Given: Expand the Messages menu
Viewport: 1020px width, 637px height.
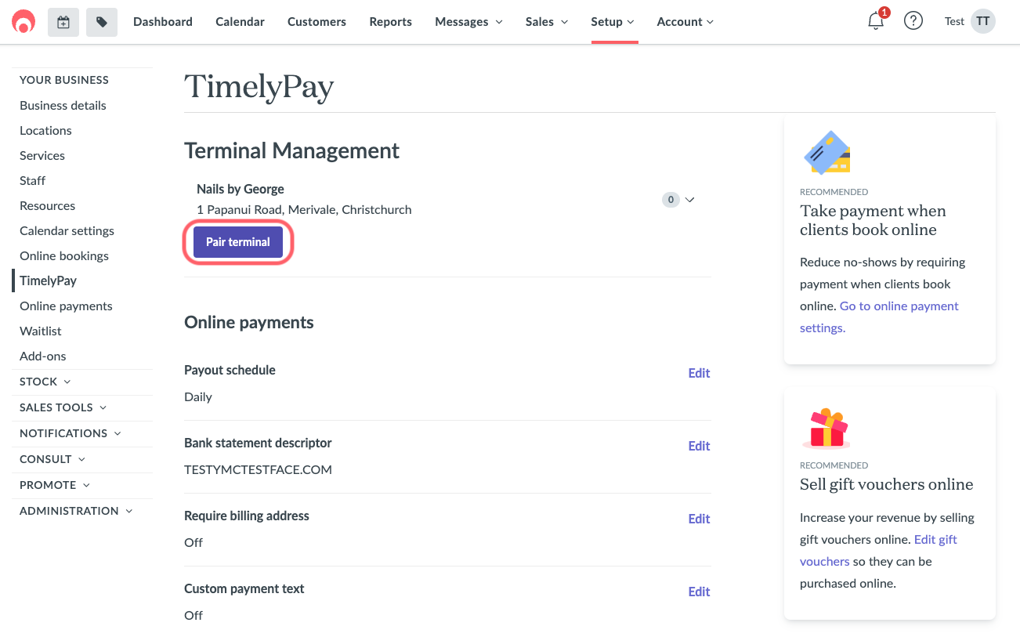Looking at the screenshot, I should pos(468,22).
